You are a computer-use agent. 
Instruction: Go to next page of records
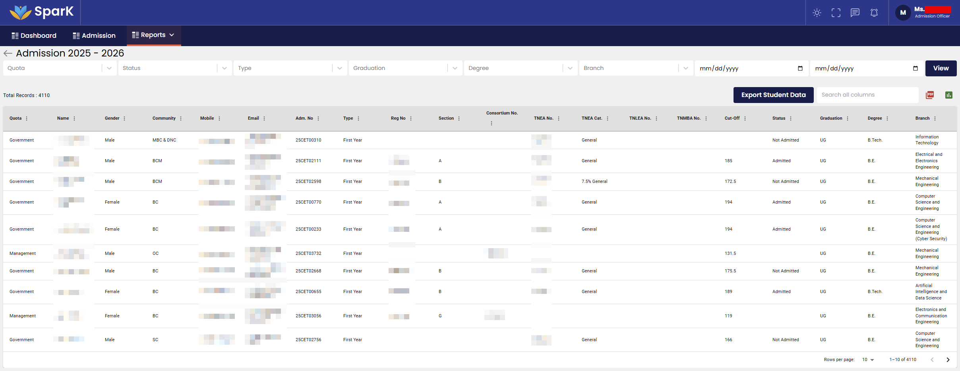[948, 360]
